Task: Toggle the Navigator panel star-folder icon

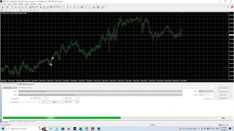Action: tap(19, 7)
